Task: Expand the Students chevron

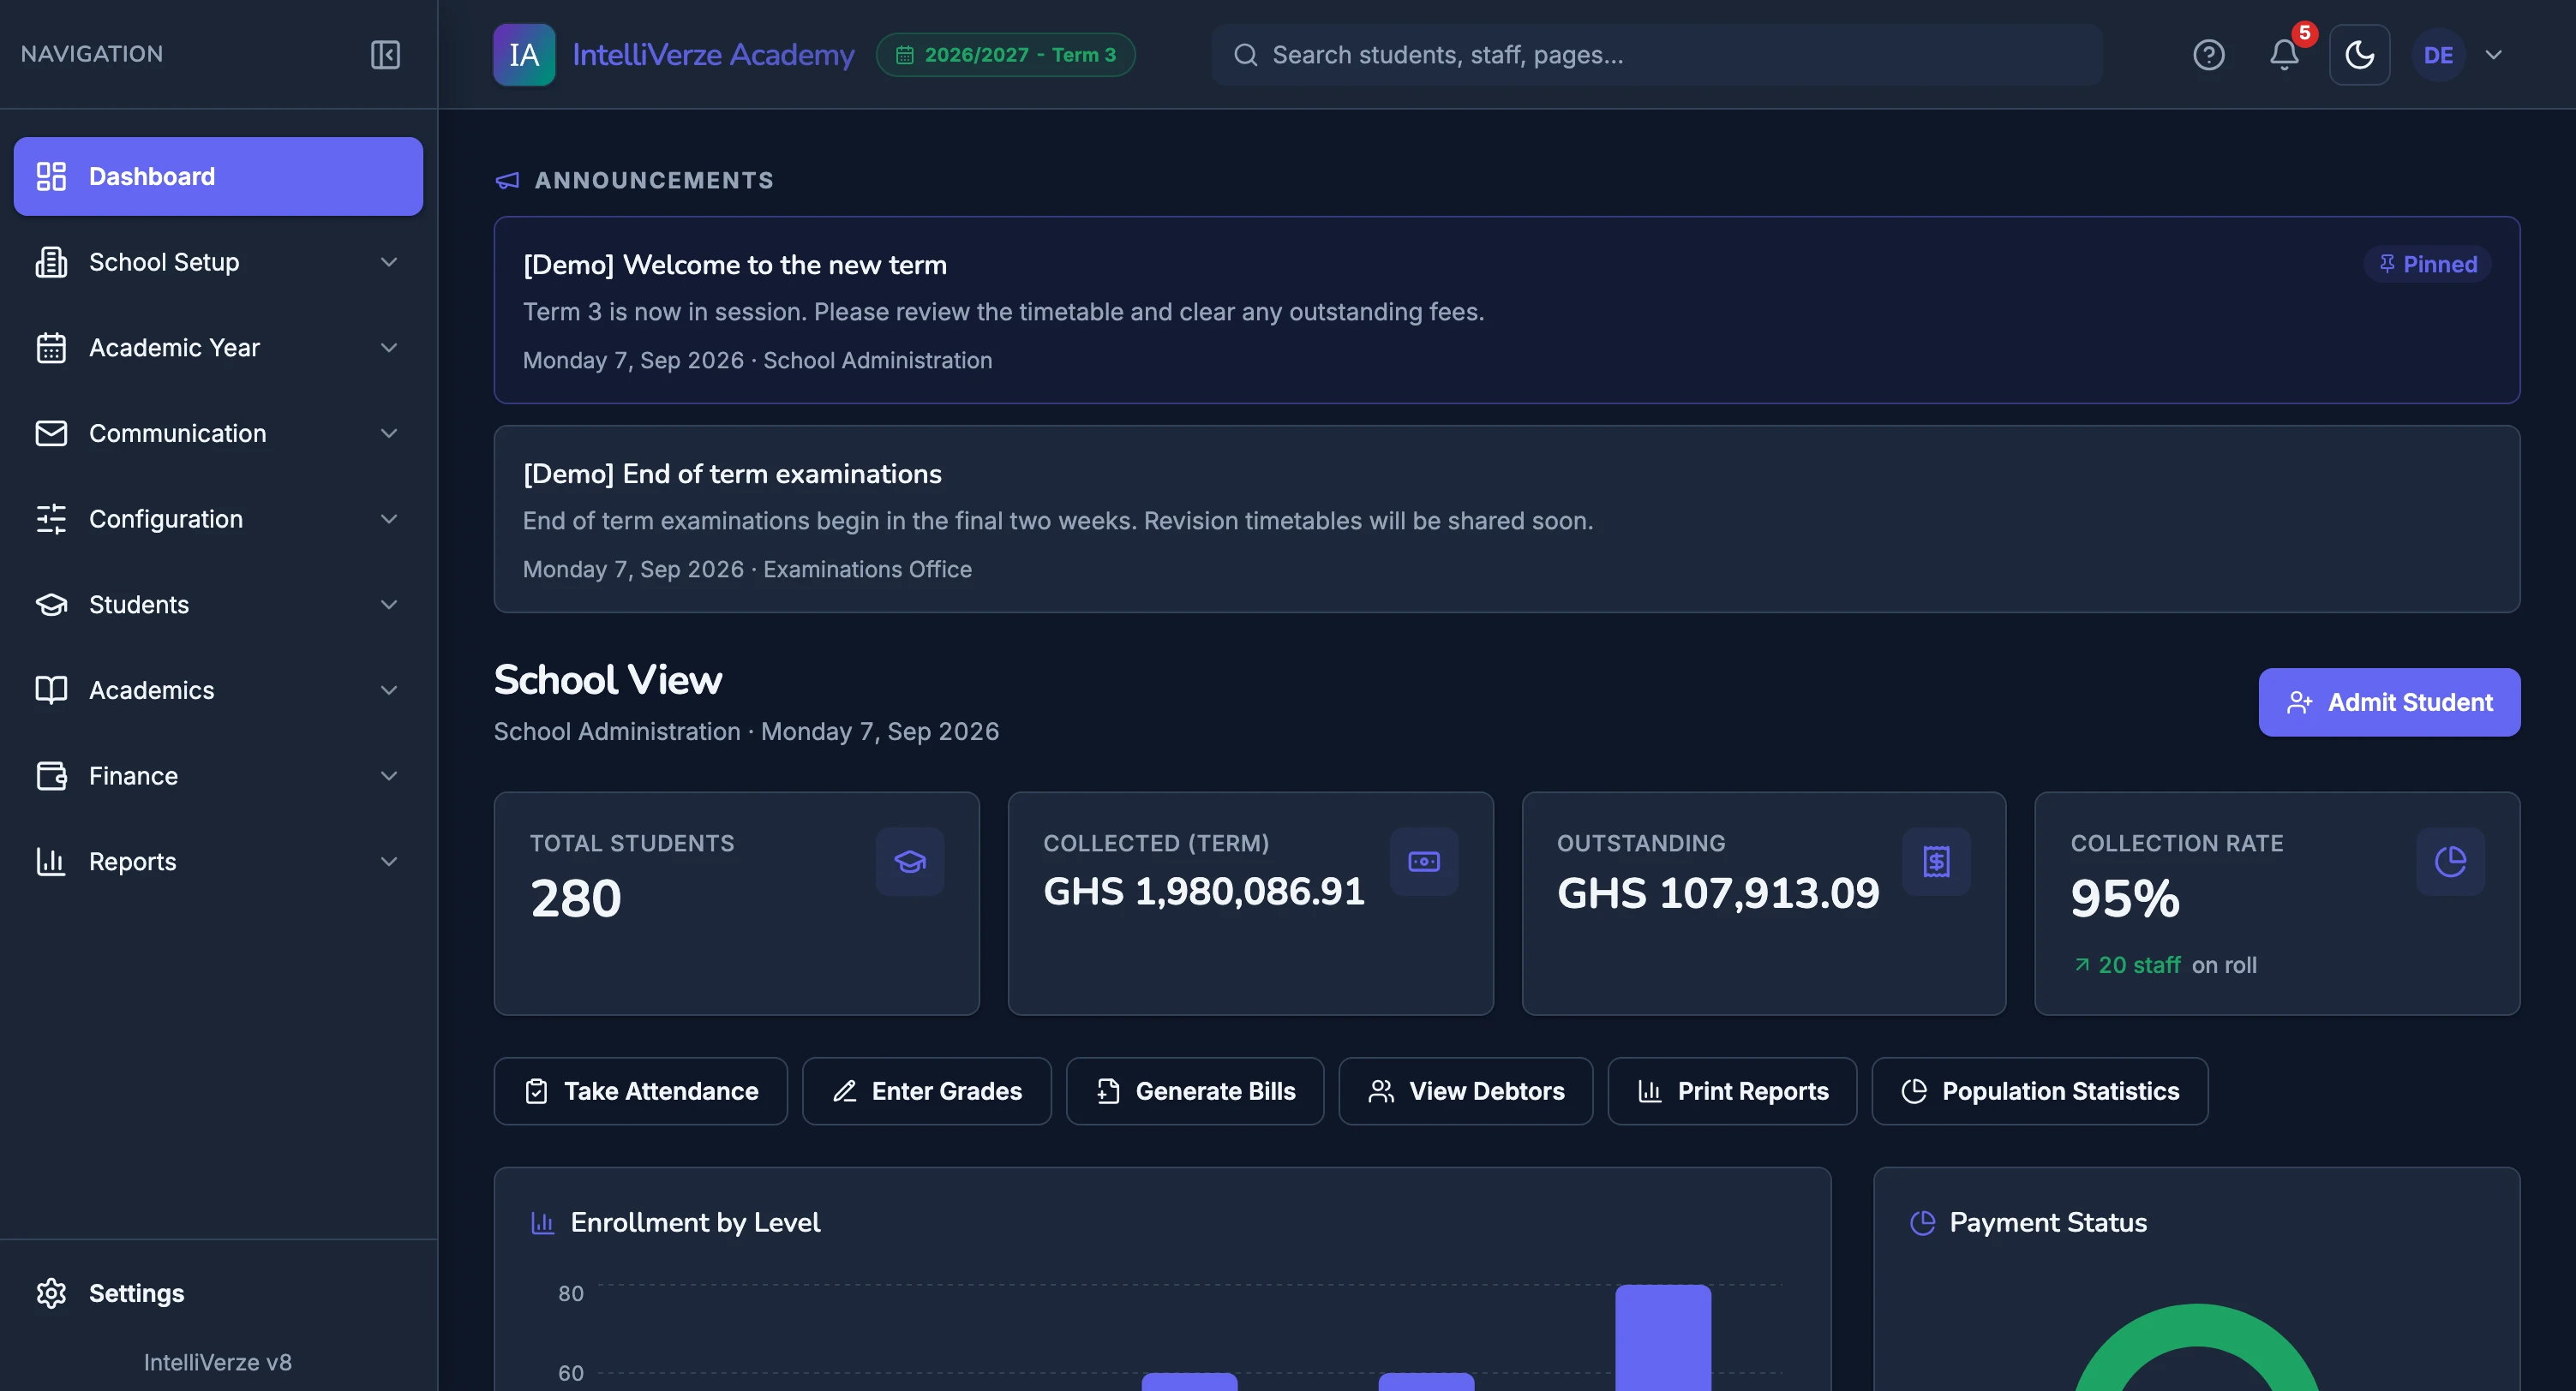Action: pos(389,605)
